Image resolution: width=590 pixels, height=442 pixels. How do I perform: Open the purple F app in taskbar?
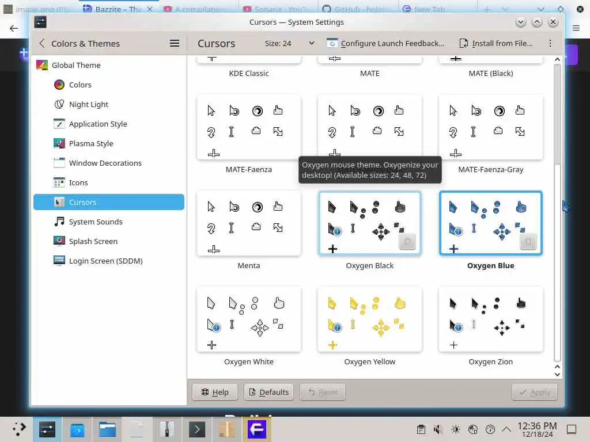(257, 429)
